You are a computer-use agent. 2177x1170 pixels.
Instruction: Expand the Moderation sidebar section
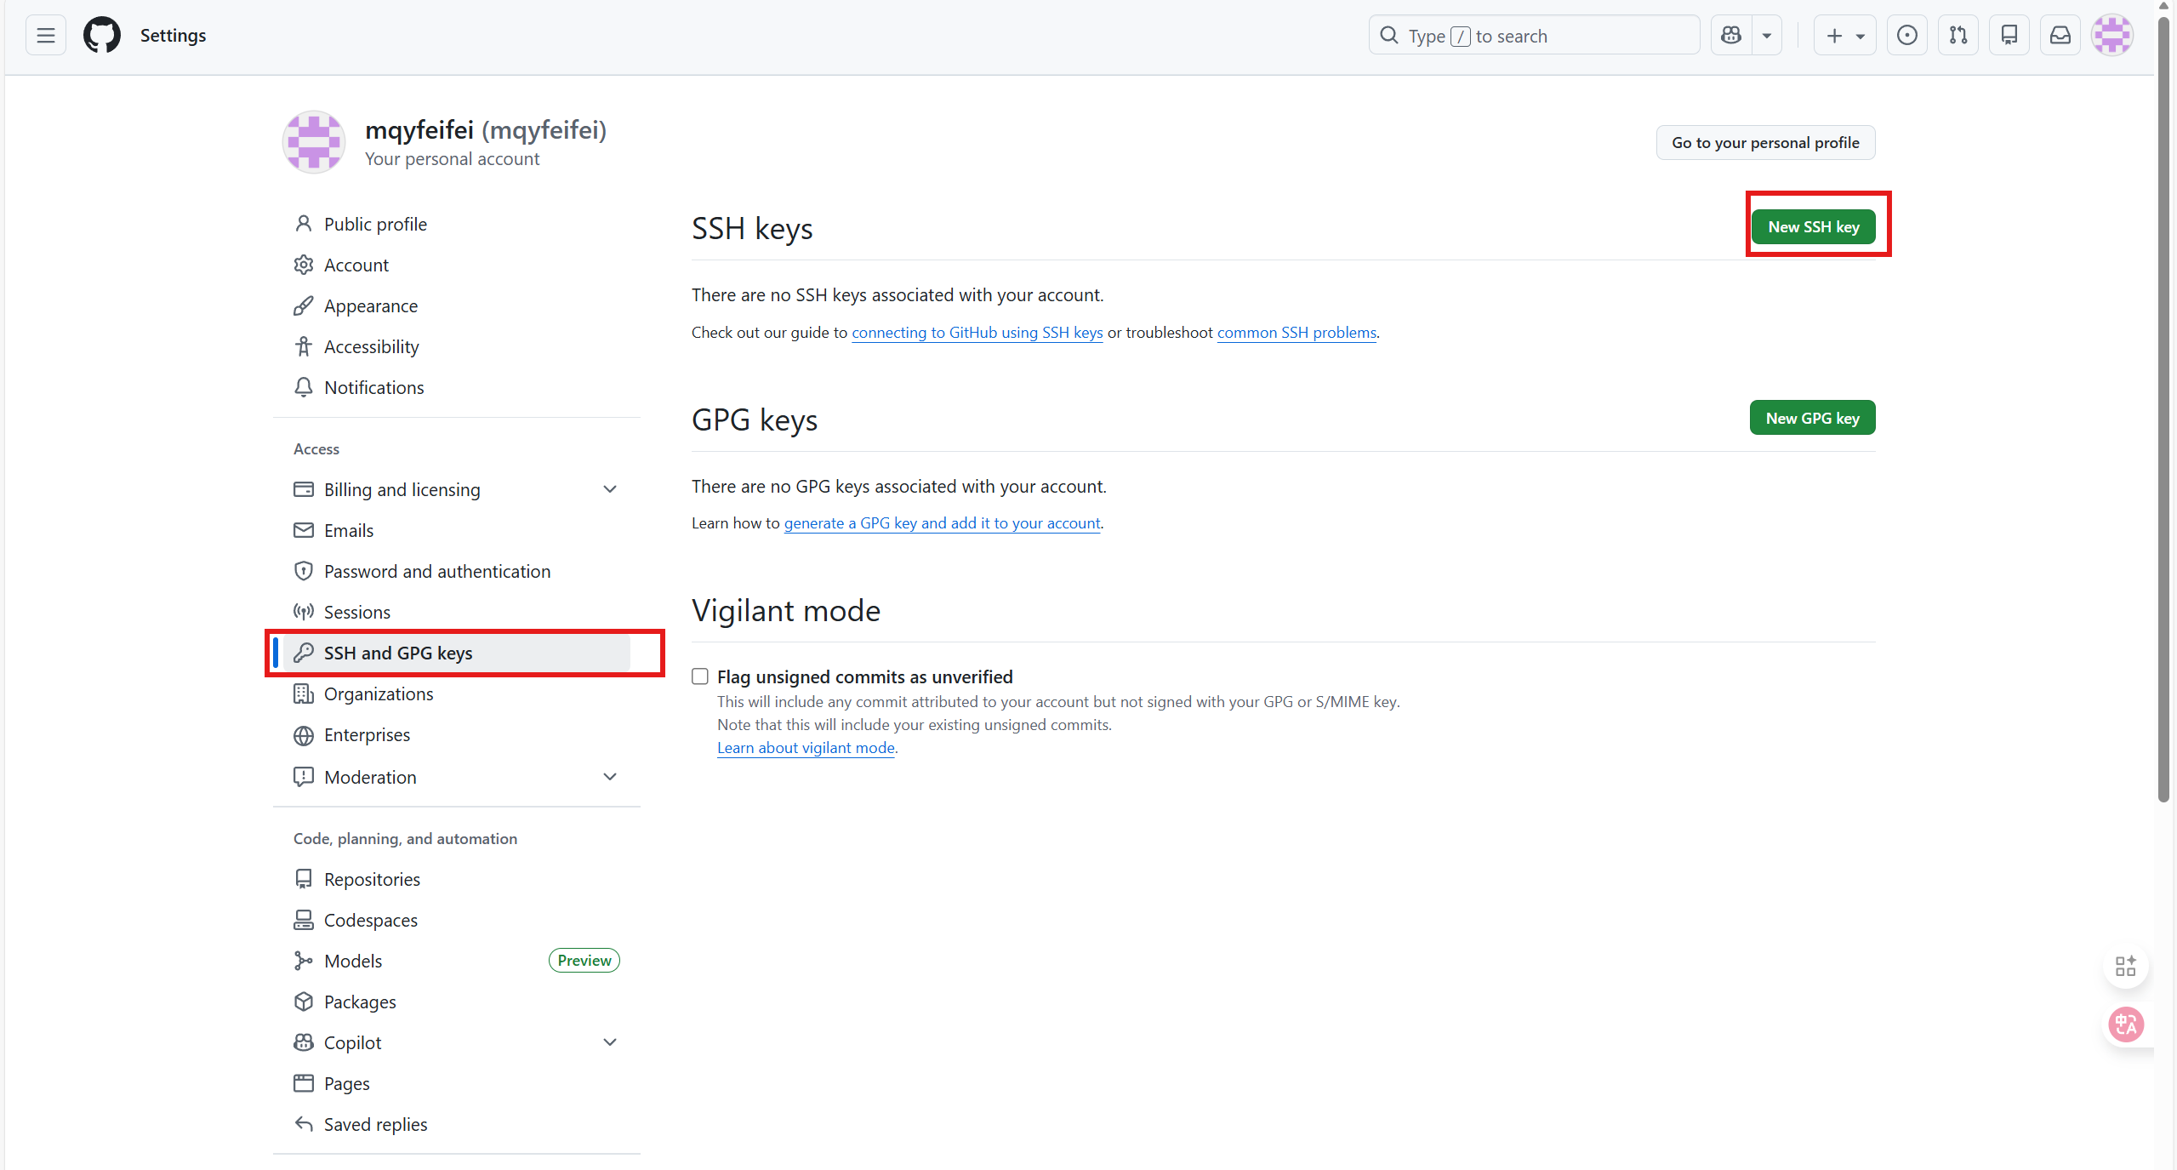pyautogui.click(x=609, y=777)
